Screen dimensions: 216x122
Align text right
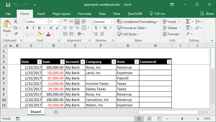77,28
